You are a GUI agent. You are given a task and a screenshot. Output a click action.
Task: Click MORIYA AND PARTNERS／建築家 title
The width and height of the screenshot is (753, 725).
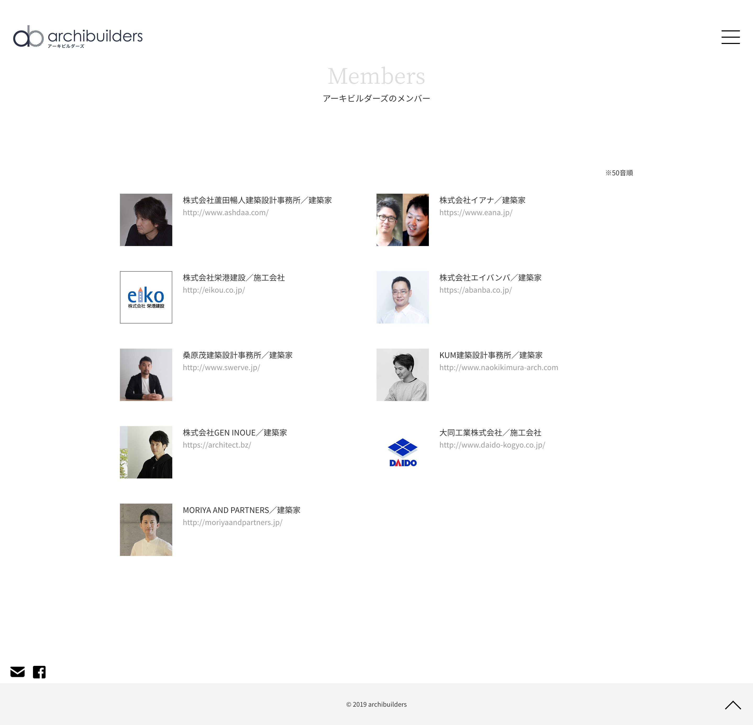pos(242,510)
